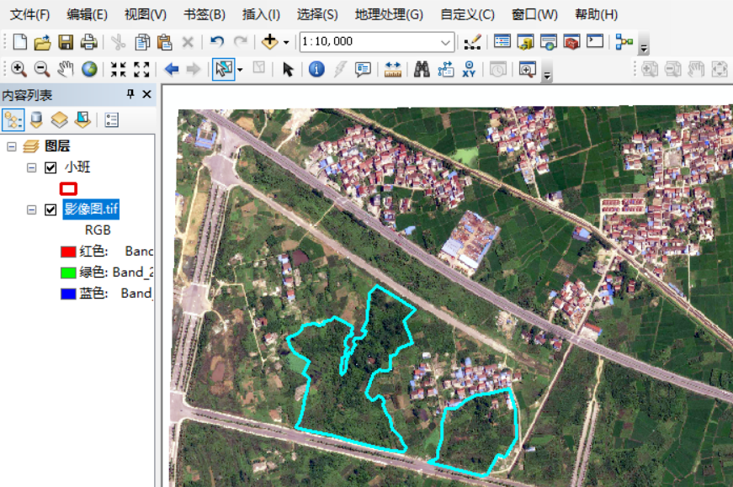Open the 地理处理(G) menu
This screenshot has width=733, height=487.
point(389,14)
